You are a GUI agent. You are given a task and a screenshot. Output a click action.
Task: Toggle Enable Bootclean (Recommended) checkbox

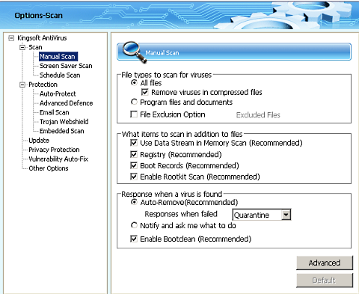click(x=134, y=239)
